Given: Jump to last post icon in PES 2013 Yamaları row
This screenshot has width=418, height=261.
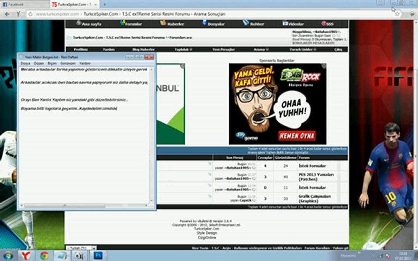Looking at the screenshot, I should coord(254,179).
